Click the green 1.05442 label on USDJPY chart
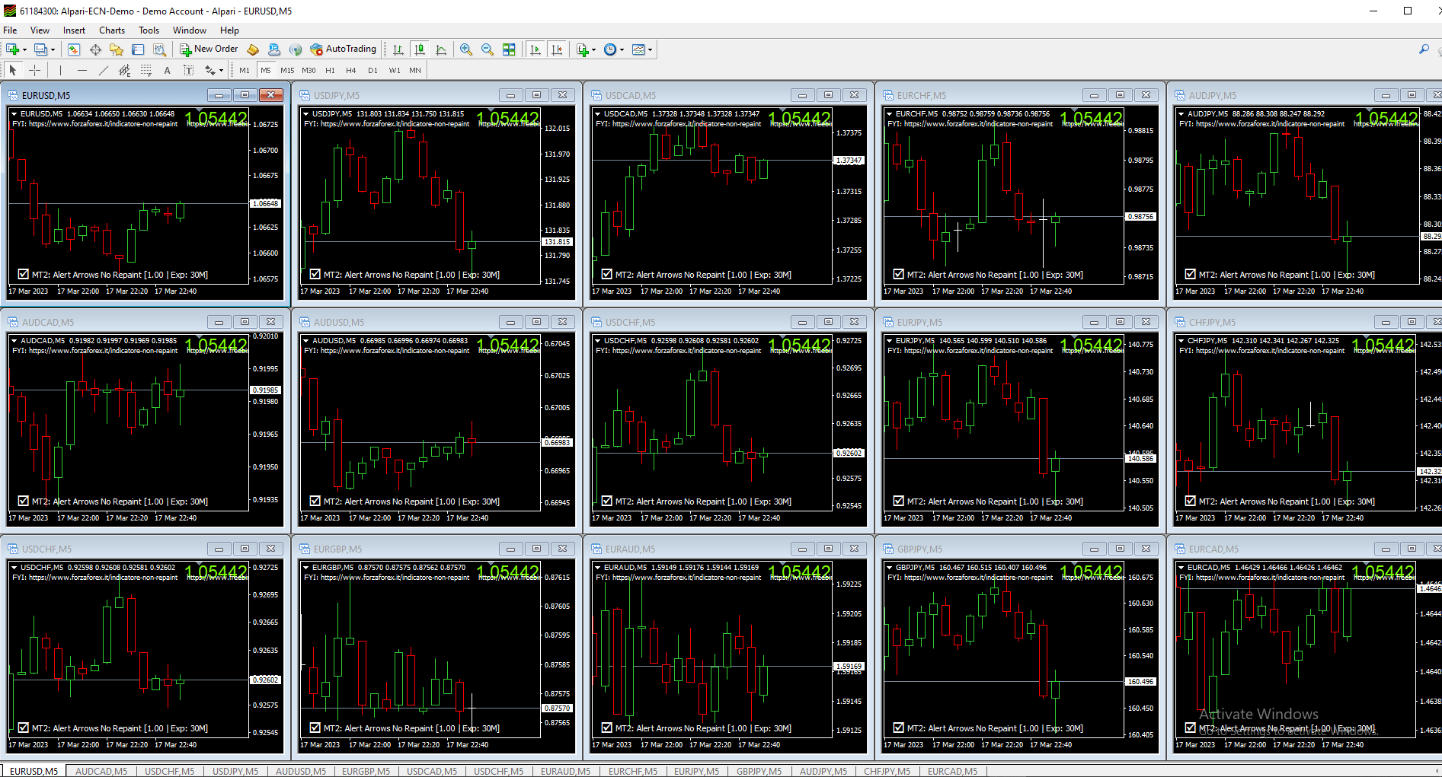Image resolution: width=1442 pixels, height=777 pixels. (x=508, y=119)
